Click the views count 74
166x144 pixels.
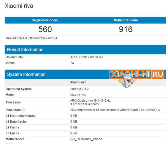tap(72, 63)
